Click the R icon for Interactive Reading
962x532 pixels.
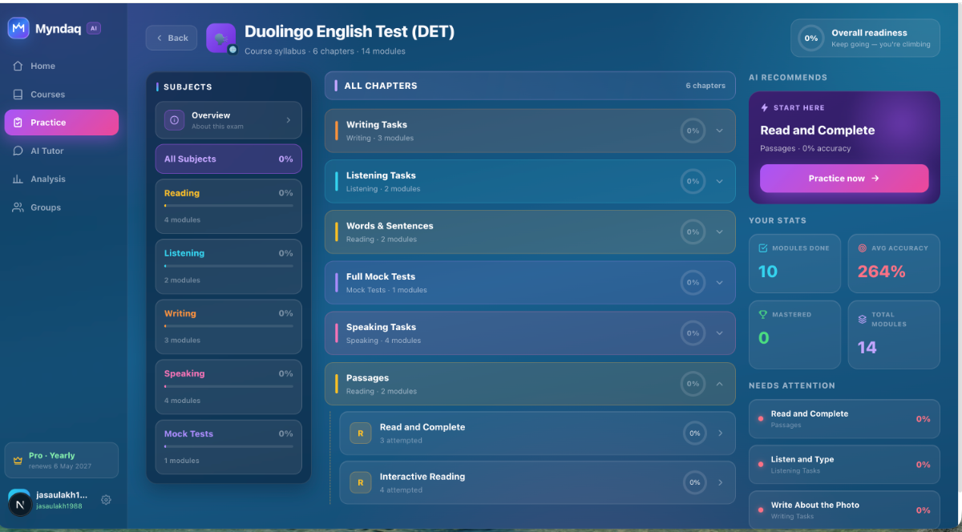(x=360, y=482)
